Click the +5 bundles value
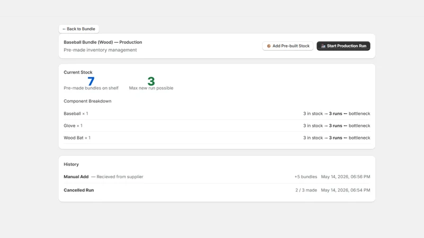Viewport: 424px width, 238px height. click(x=306, y=177)
